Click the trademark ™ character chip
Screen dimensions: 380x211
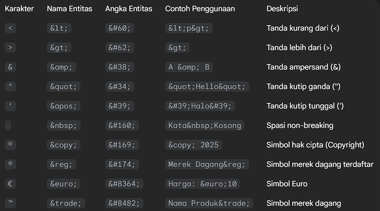[x=10, y=203]
